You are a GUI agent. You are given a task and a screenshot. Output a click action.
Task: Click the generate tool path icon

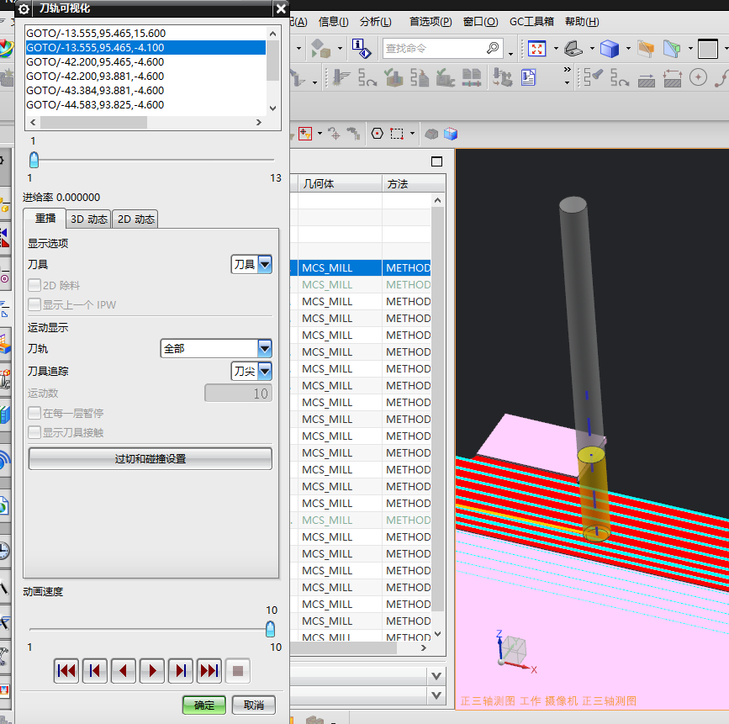click(x=341, y=77)
